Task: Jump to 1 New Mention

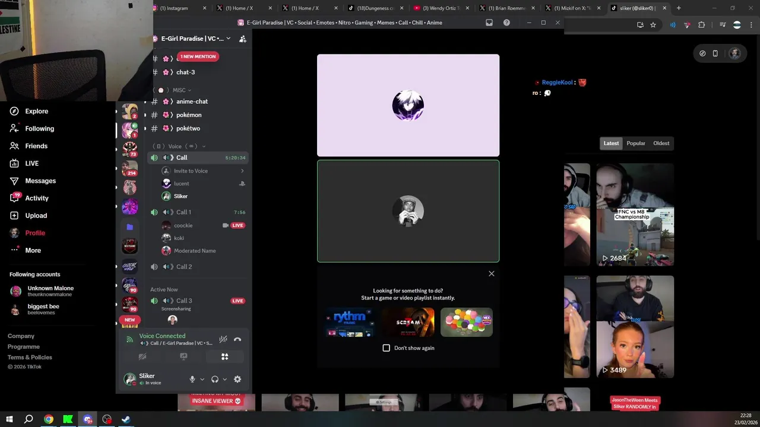Action: [198, 56]
